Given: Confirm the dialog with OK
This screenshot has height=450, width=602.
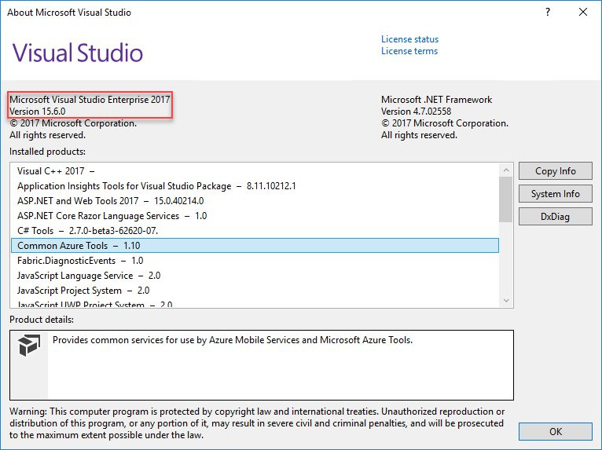Looking at the screenshot, I should pyautogui.click(x=555, y=432).
